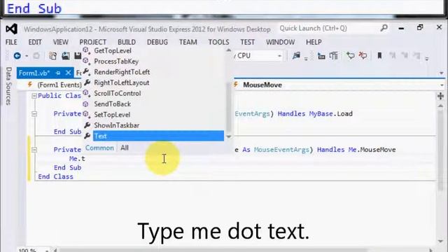Select ScrollToControl in IntelliSense list

(118, 93)
